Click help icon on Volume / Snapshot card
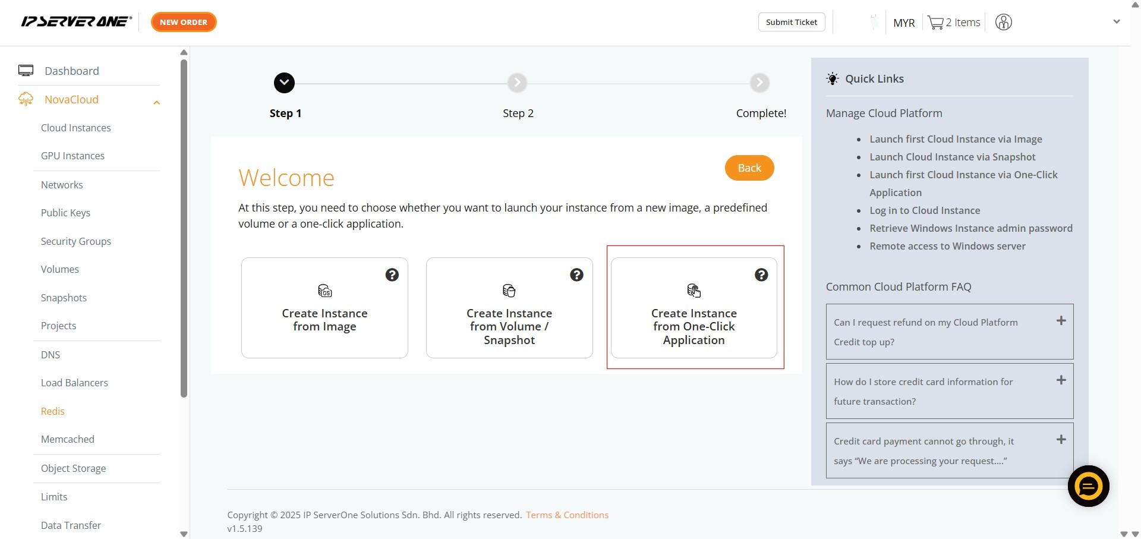Image resolution: width=1141 pixels, height=539 pixels. pyautogui.click(x=576, y=275)
